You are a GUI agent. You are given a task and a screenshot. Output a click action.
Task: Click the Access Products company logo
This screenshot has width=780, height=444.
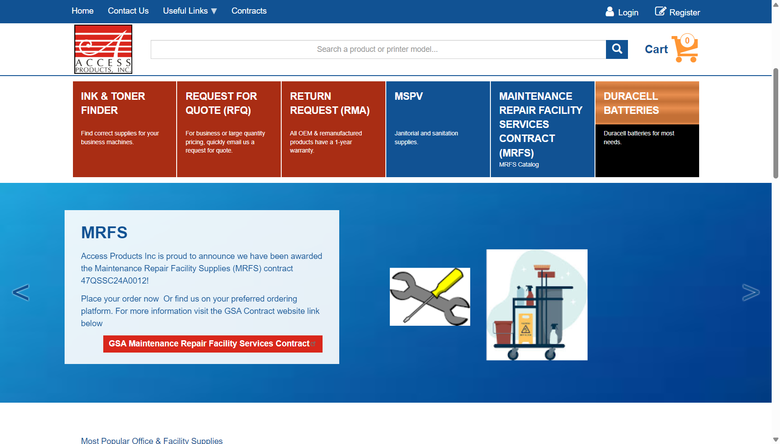[x=103, y=49]
